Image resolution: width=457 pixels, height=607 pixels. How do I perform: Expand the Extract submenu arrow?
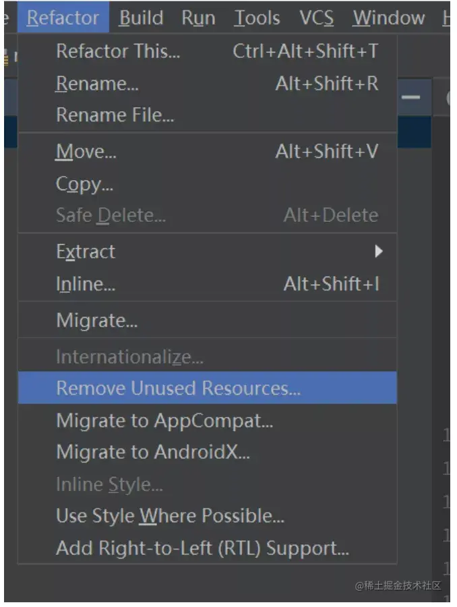point(379,252)
